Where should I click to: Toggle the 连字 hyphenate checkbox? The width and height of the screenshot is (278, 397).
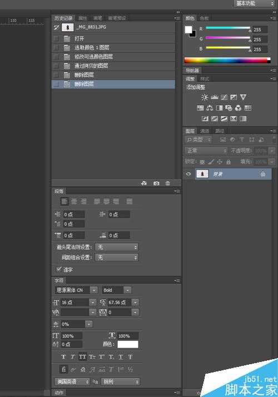click(59, 269)
